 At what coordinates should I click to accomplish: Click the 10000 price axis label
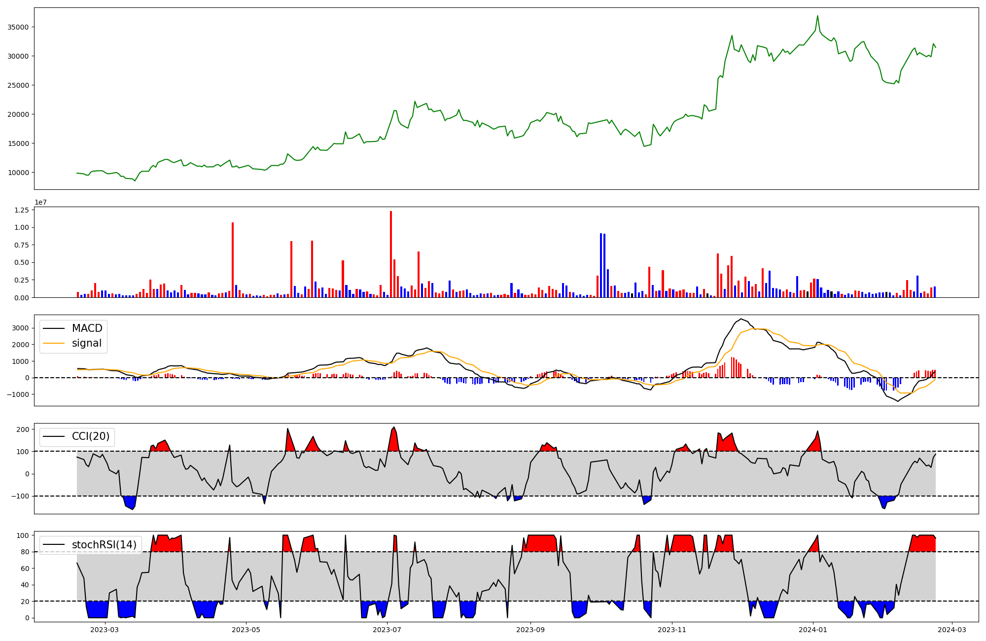pyautogui.click(x=18, y=173)
